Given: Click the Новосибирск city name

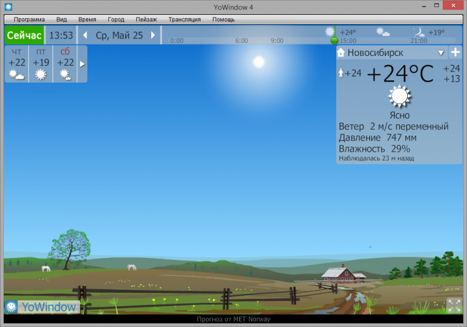Looking at the screenshot, I should [x=375, y=53].
